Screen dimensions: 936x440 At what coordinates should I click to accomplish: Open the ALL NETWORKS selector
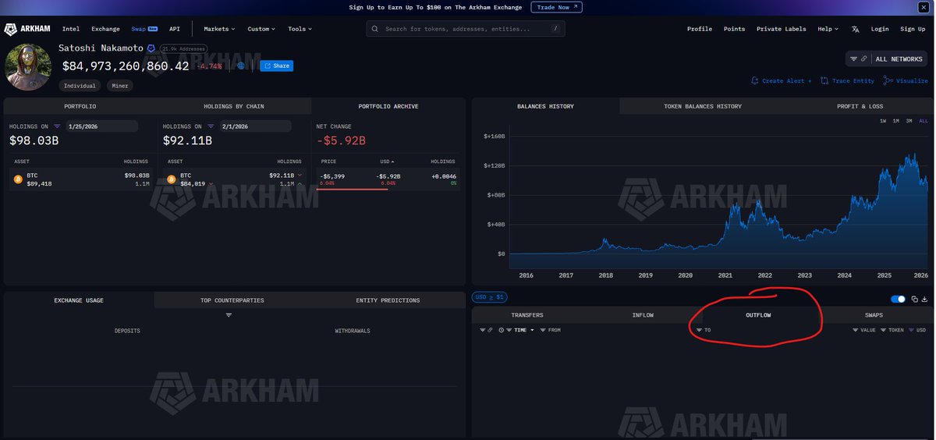(888, 59)
